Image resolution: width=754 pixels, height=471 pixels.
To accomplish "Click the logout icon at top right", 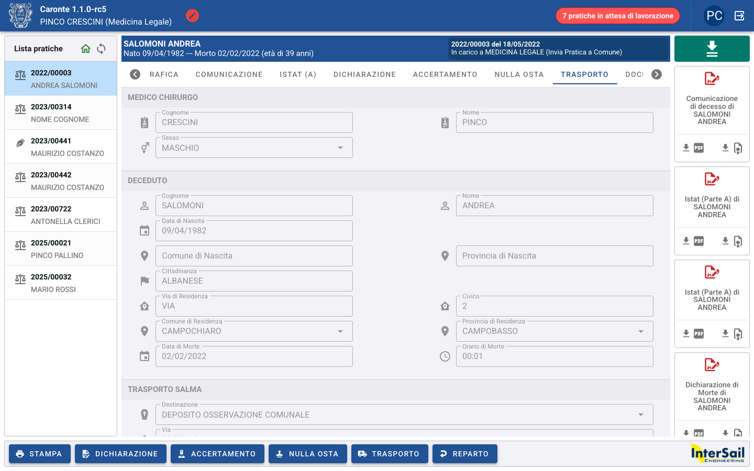I will coord(739,16).
